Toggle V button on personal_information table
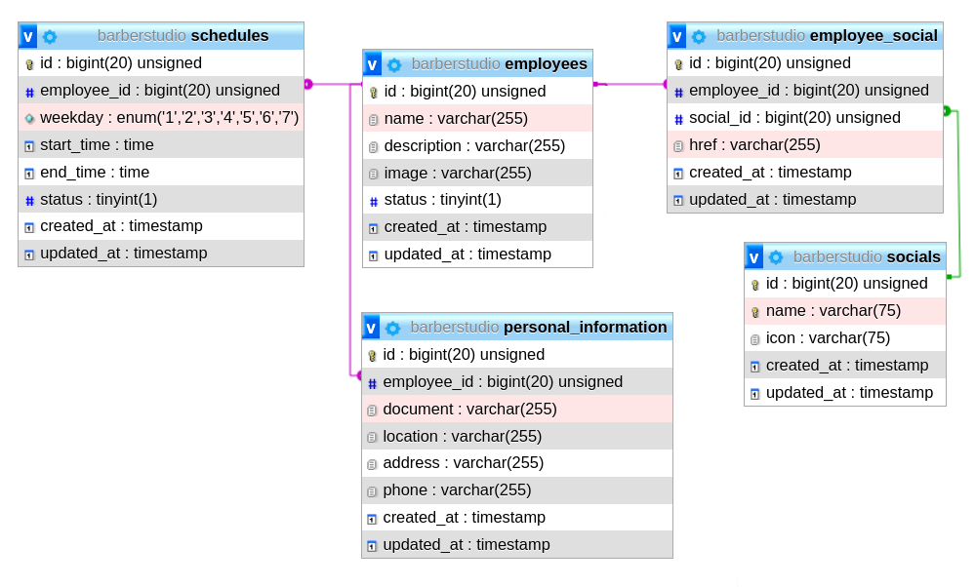Screen dimensions: 975x587 pyautogui.click(x=372, y=328)
